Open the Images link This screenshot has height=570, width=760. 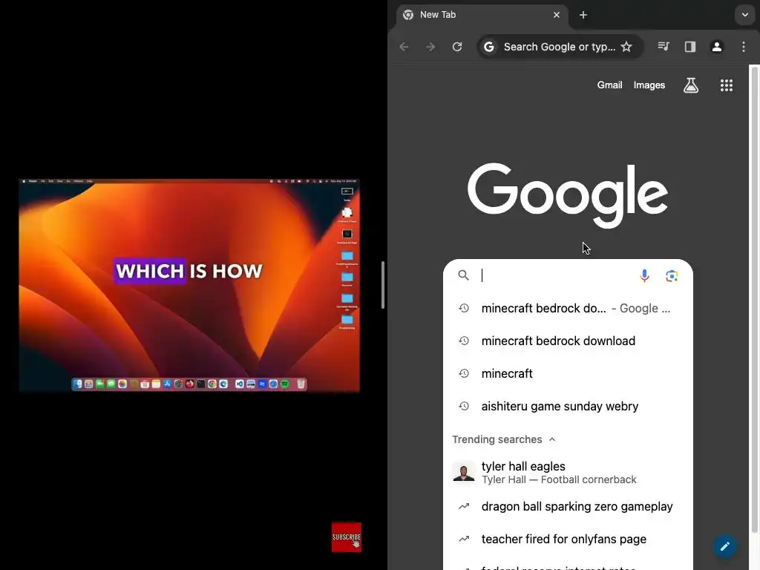pos(649,85)
